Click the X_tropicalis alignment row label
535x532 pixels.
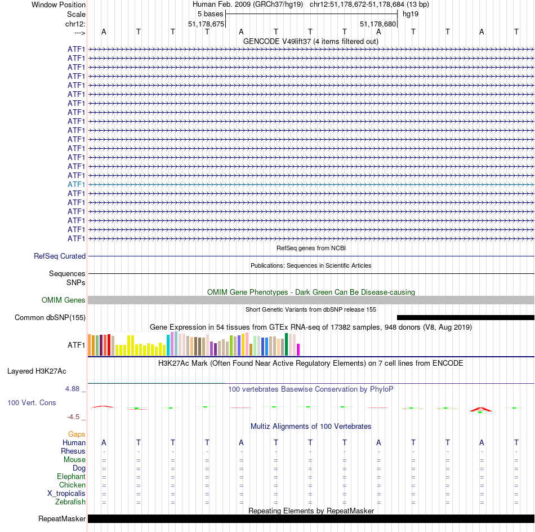click(x=66, y=494)
